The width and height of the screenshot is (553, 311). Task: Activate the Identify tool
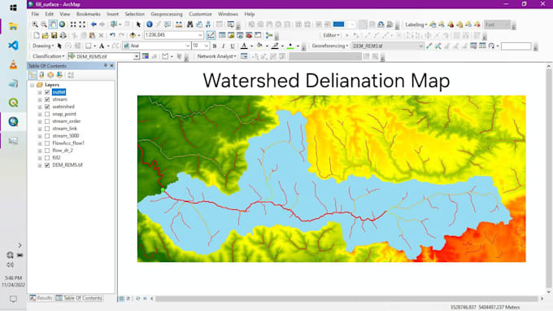150,24
